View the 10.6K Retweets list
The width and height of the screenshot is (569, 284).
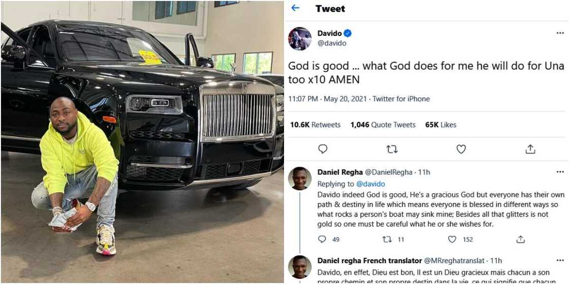pyautogui.click(x=315, y=125)
